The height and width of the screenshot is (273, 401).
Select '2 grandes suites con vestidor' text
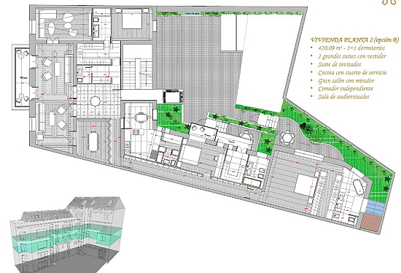pyautogui.click(x=352, y=56)
